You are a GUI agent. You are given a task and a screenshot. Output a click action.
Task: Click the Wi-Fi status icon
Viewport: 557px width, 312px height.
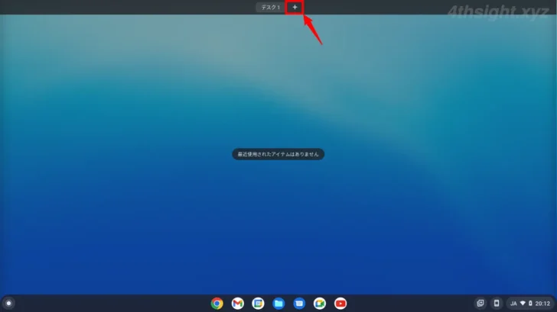click(x=523, y=304)
